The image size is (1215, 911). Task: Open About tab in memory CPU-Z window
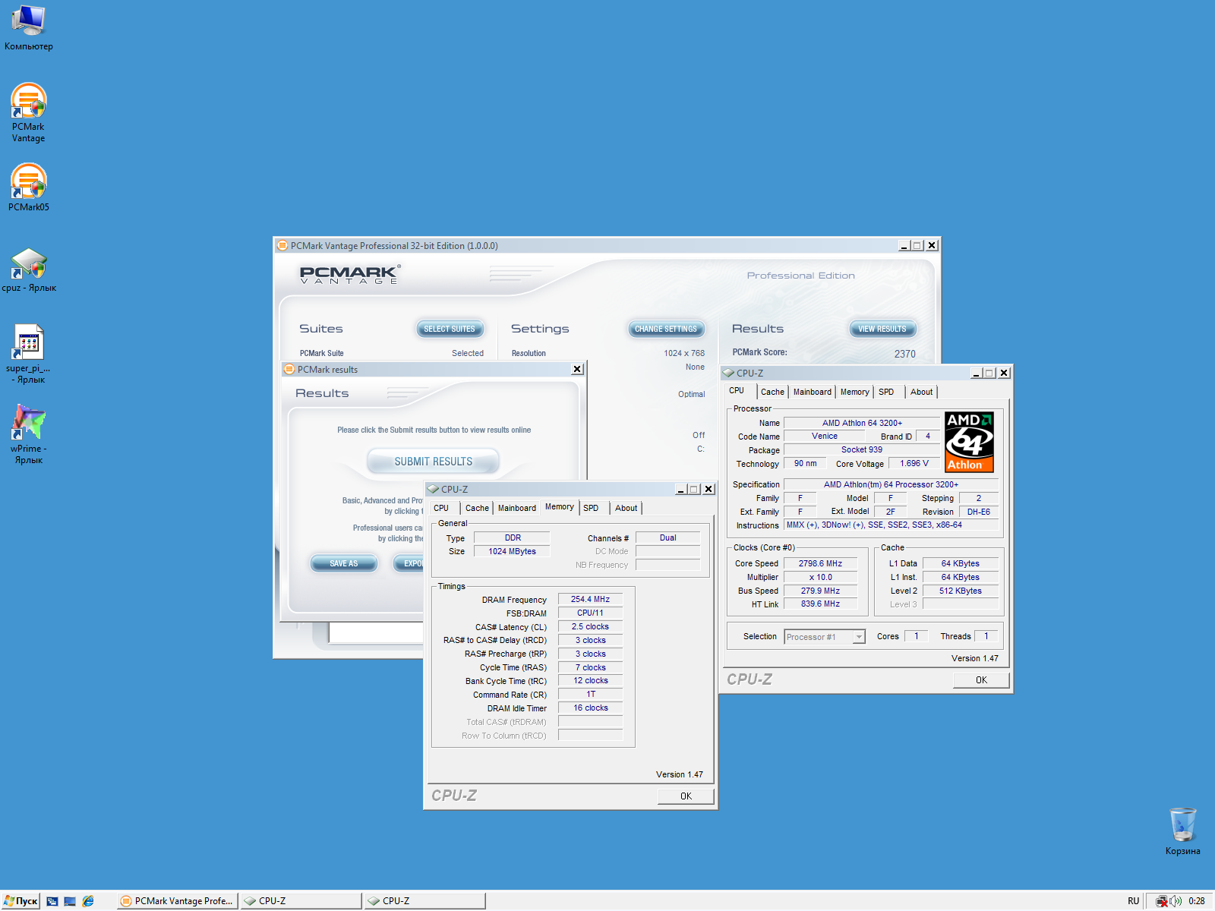point(626,508)
